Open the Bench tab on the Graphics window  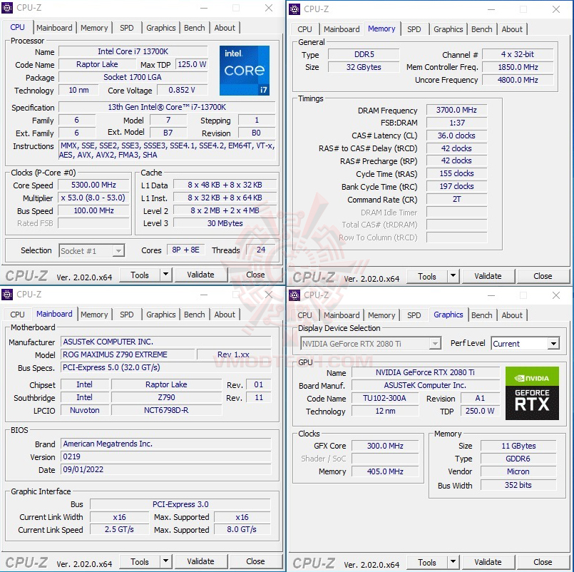click(482, 315)
